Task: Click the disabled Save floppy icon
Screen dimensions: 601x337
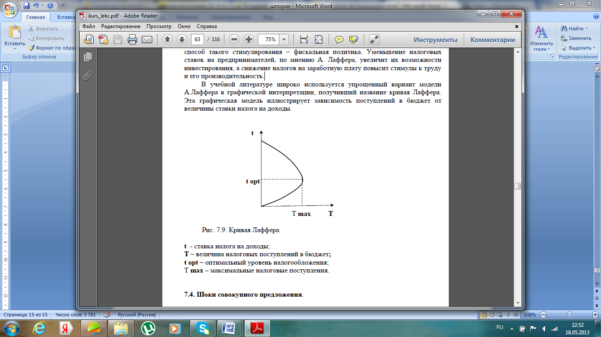Action: click(118, 39)
